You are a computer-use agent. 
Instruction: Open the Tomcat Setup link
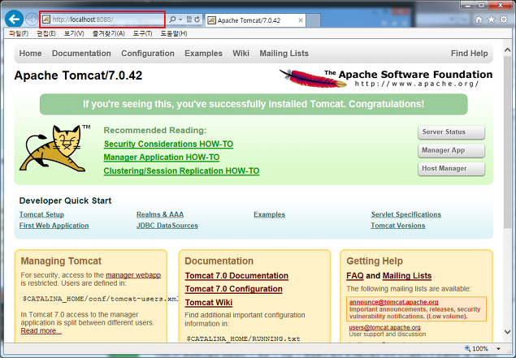point(41,214)
